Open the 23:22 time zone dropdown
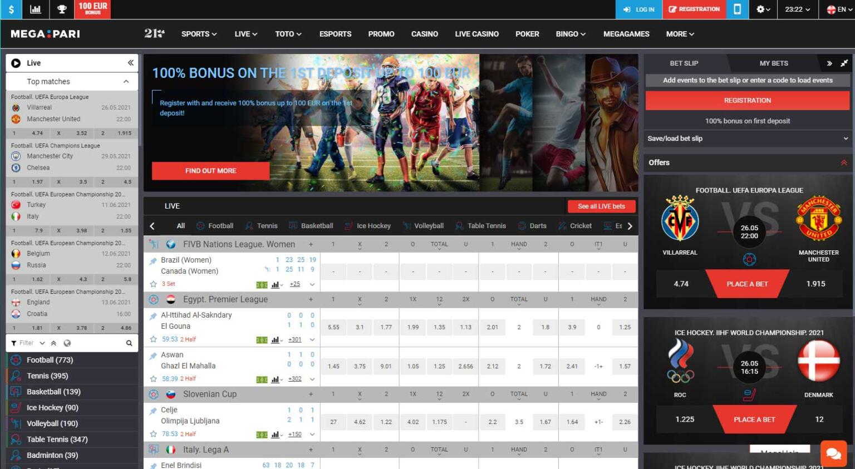This screenshot has height=469, width=855. [x=797, y=9]
